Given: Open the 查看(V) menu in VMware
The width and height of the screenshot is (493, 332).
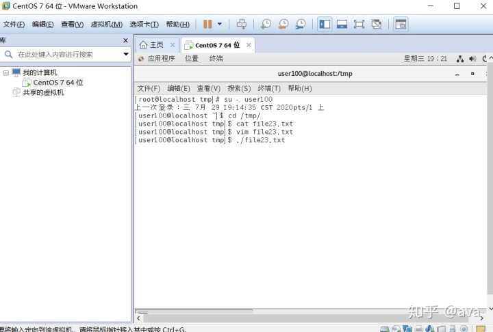Looking at the screenshot, I should (72, 24).
